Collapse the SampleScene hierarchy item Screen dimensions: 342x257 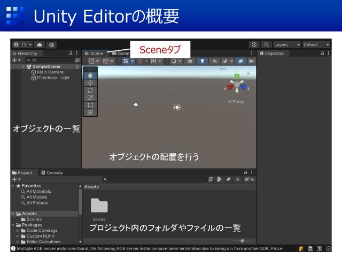click(x=23, y=66)
